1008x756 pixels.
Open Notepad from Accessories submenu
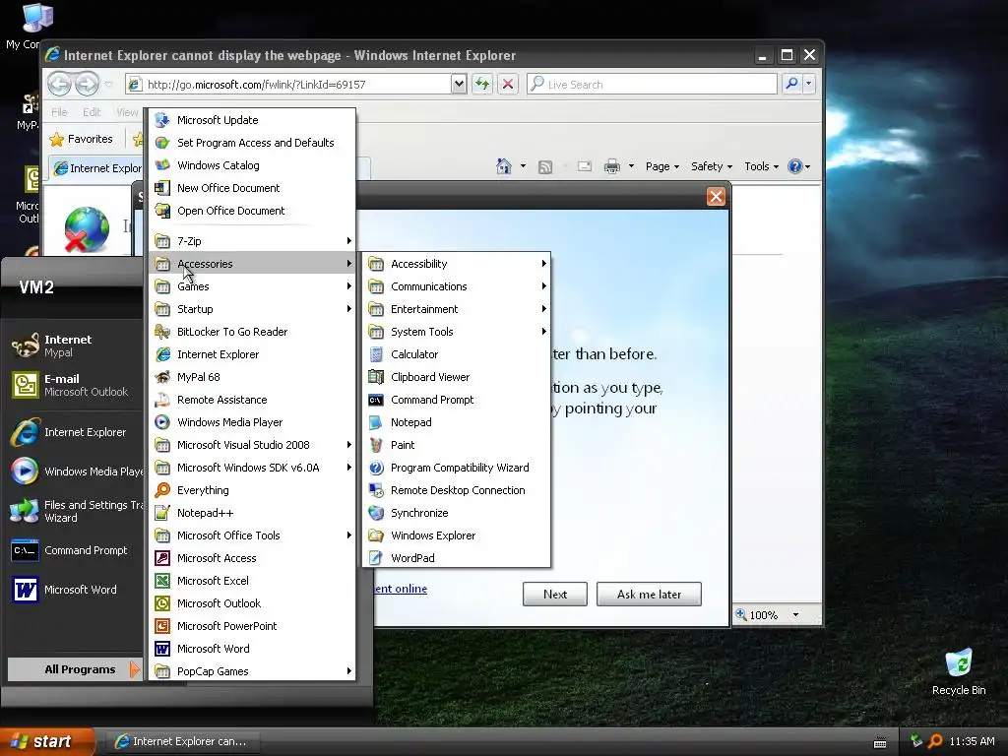point(457,422)
